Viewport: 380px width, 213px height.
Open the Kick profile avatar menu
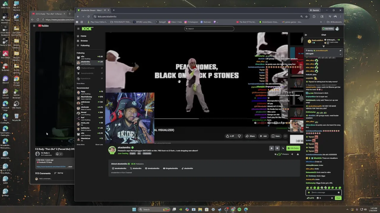pos(337,29)
